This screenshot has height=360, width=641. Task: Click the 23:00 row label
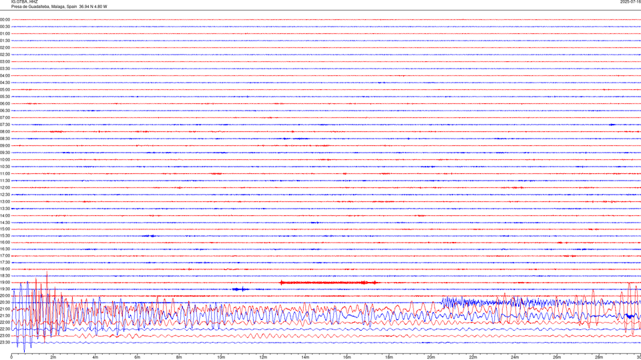(x=5, y=335)
